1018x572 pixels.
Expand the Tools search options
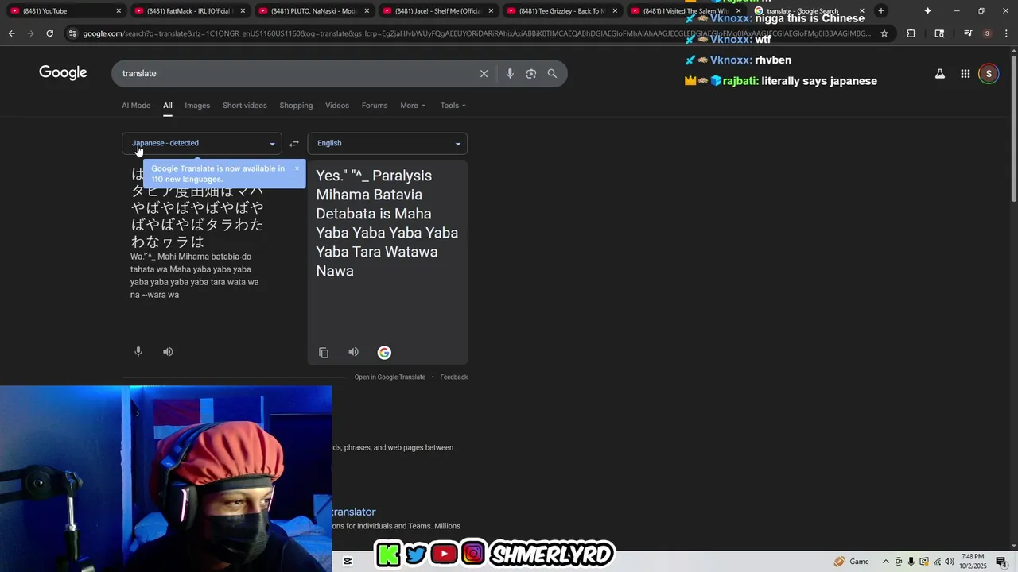(x=453, y=106)
